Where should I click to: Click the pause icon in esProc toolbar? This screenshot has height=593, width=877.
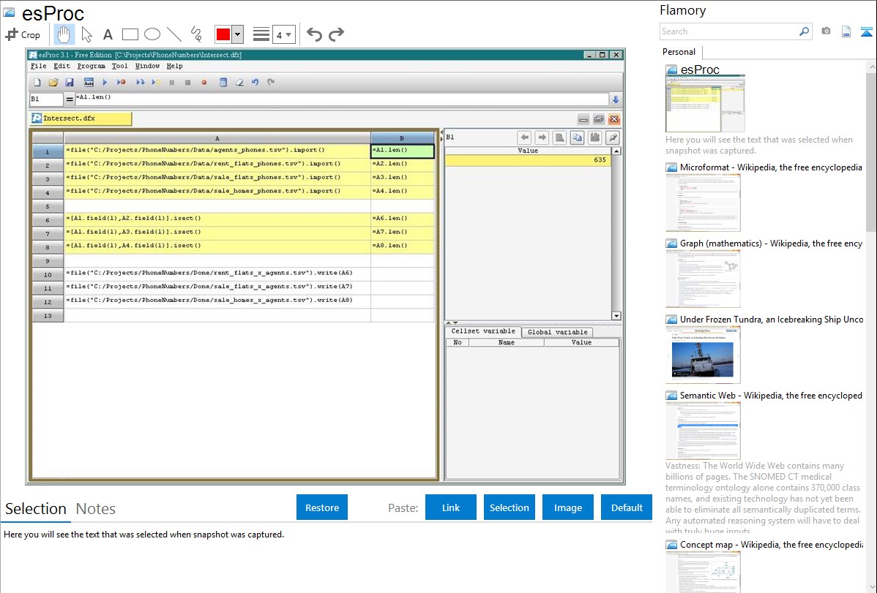click(172, 82)
